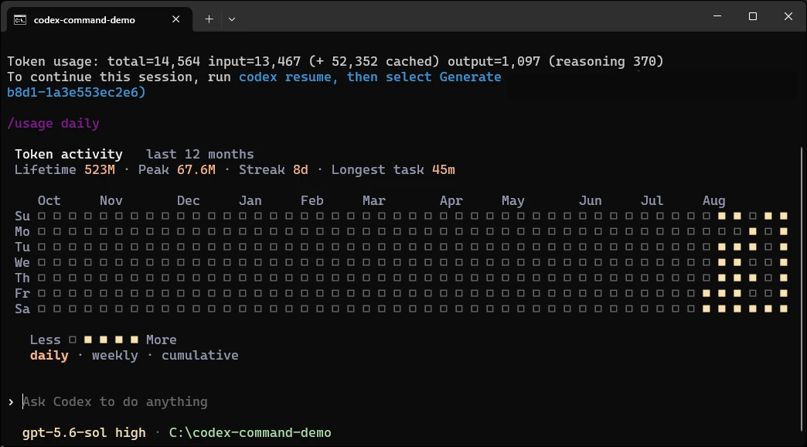Select the codex-command-demo tab title
The width and height of the screenshot is (807, 447).
click(84, 20)
